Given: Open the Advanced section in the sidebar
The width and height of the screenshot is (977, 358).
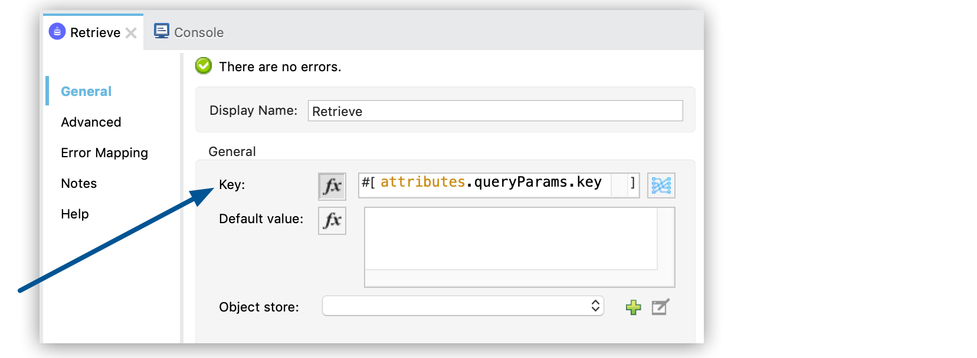Looking at the screenshot, I should 91,122.
